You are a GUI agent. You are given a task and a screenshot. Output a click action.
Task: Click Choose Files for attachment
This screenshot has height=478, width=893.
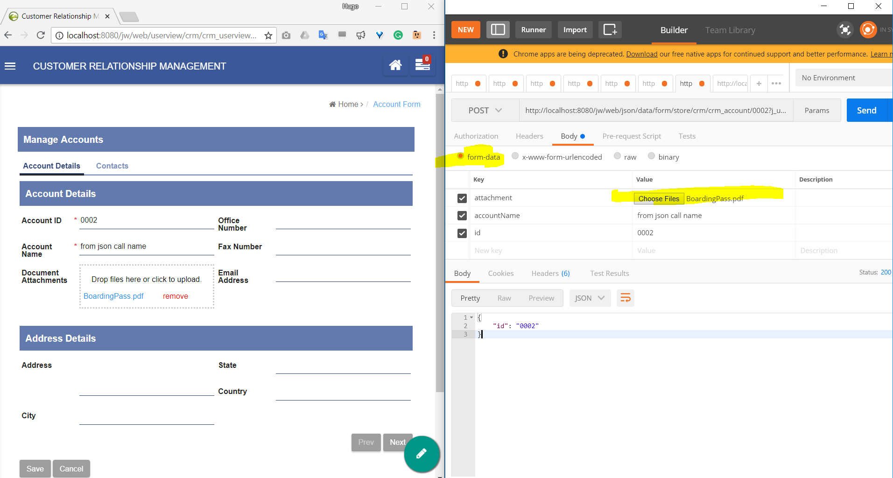point(659,199)
